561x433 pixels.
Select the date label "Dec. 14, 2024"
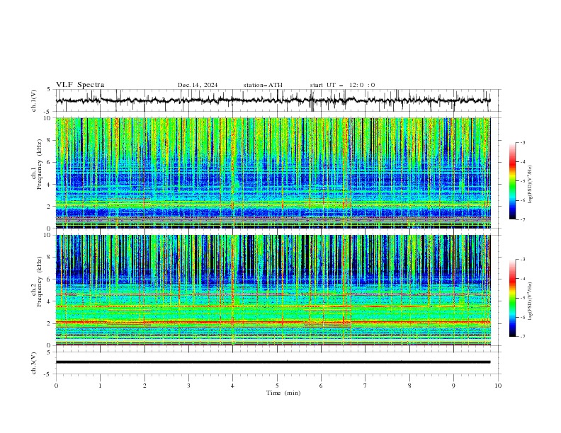198,85
